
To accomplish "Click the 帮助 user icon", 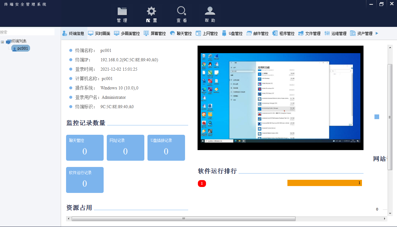I will [x=210, y=12].
